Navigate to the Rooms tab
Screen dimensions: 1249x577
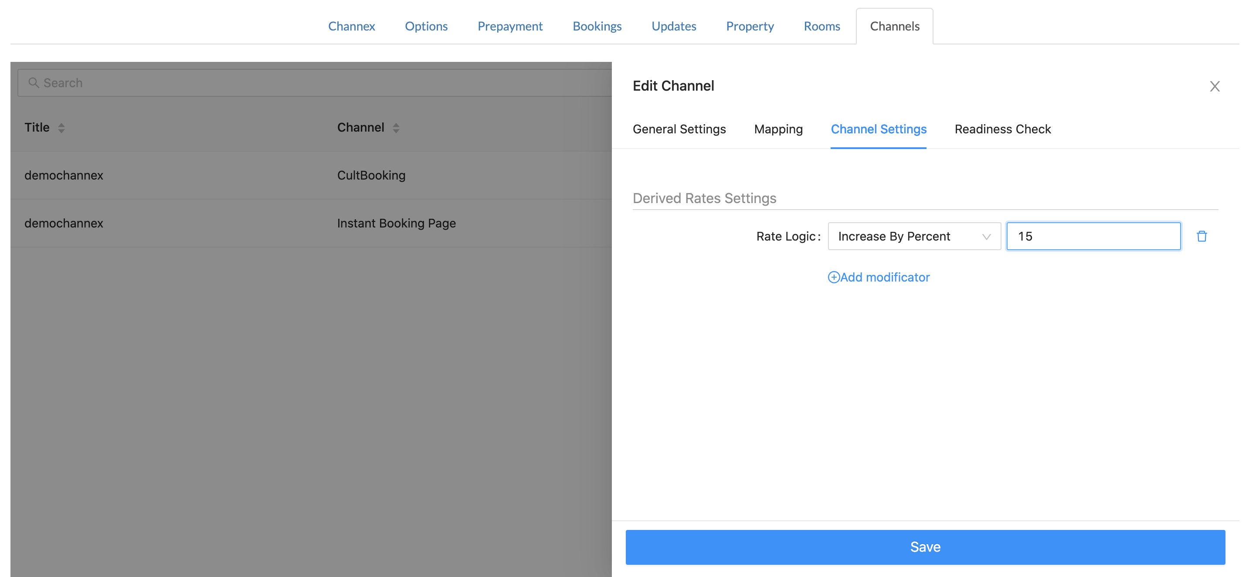click(821, 26)
